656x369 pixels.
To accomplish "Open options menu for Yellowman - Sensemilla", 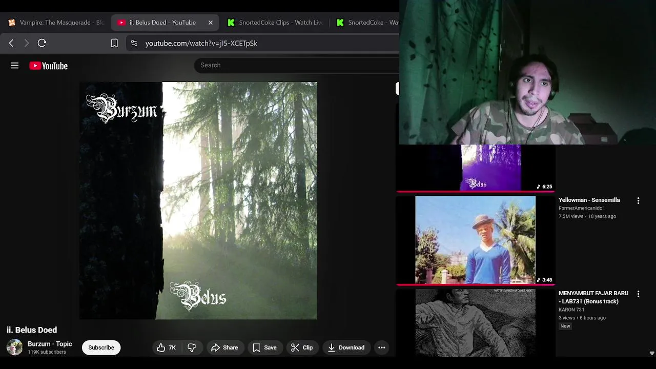I will [638, 201].
